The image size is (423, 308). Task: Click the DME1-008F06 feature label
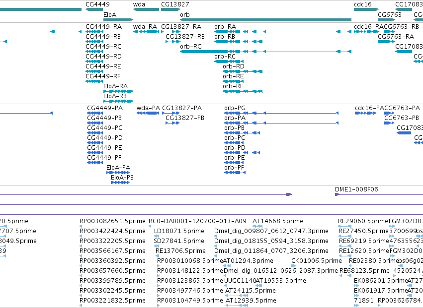(x=356, y=189)
